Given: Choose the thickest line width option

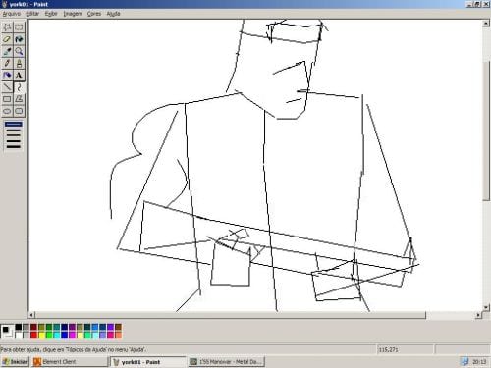Looking at the screenshot, I should (x=14, y=147).
